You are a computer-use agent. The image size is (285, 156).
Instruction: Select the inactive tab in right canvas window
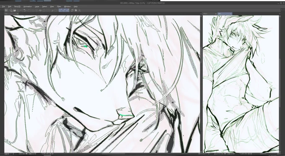(210, 14)
